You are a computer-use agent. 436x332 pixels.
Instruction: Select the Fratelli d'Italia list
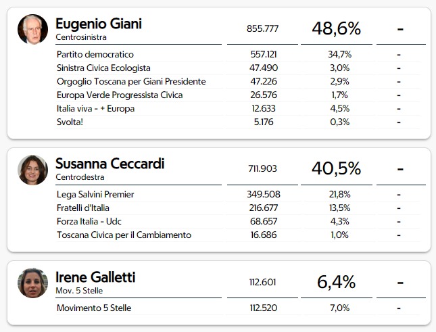(239, 208)
